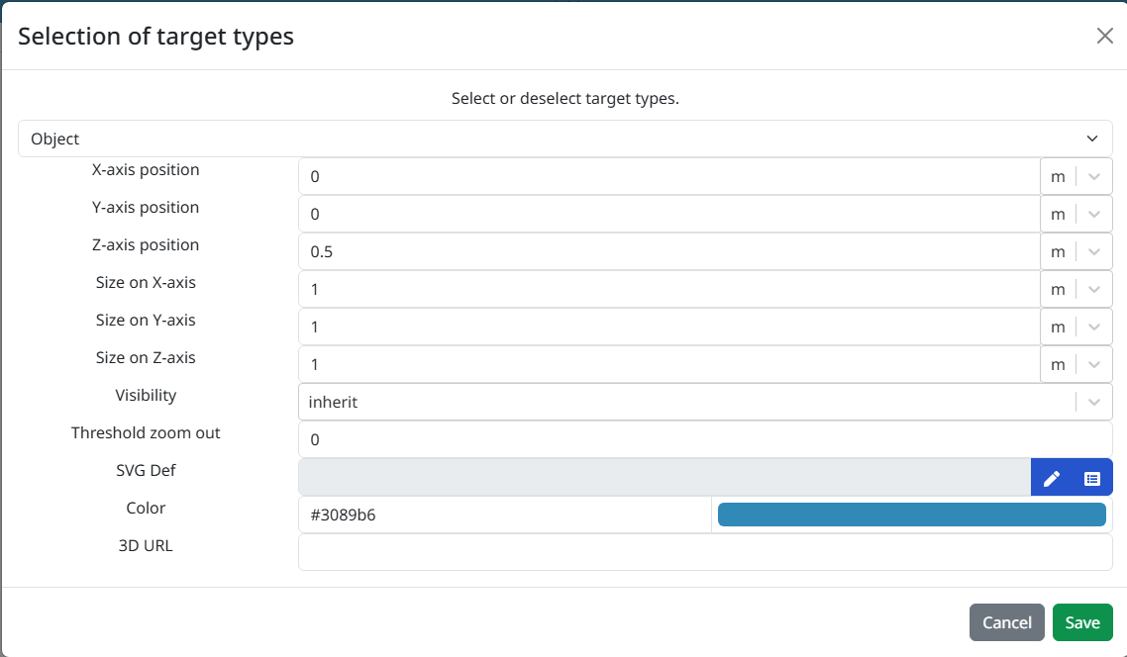Image resolution: width=1127 pixels, height=657 pixels.
Task: Open unit dropdown for Y-axis position
Action: point(1093,214)
